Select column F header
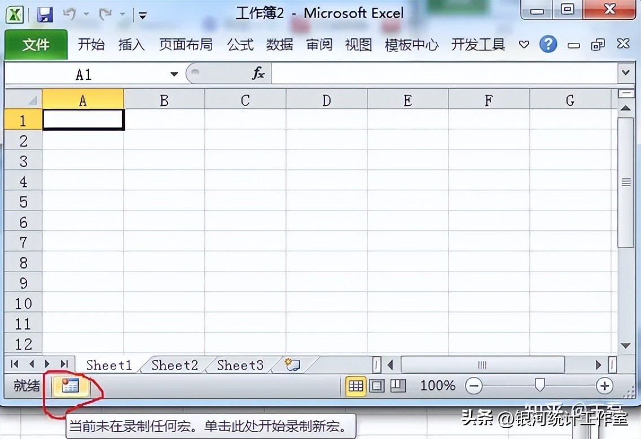Screen dimensions: 641x439 489,100
